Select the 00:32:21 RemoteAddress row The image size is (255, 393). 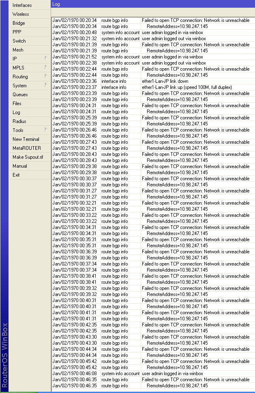tap(153, 209)
